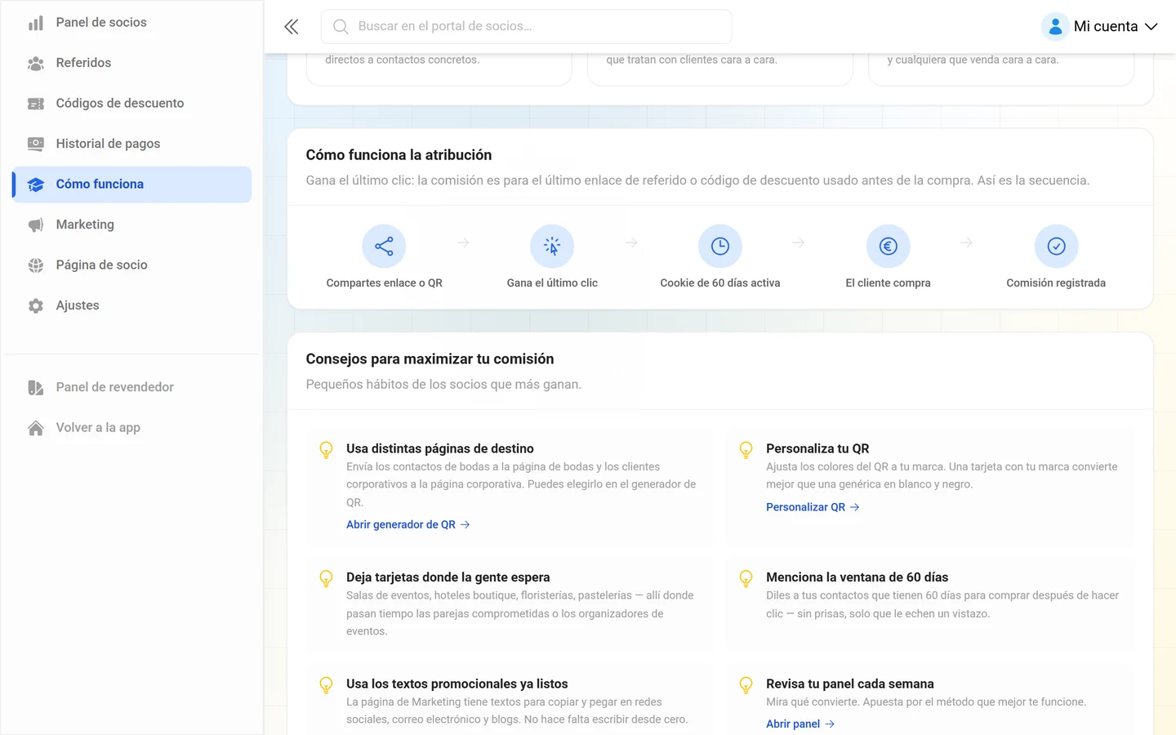Click the Ajustes gear icon
The height and width of the screenshot is (735, 1176).
(x=36, y=305)
